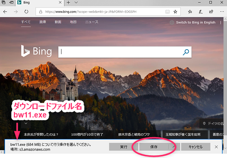Image resolution: width=227 pixels, height=158 pixels.
Task: Open reading view book icon
Action: (x=167, y=11)
